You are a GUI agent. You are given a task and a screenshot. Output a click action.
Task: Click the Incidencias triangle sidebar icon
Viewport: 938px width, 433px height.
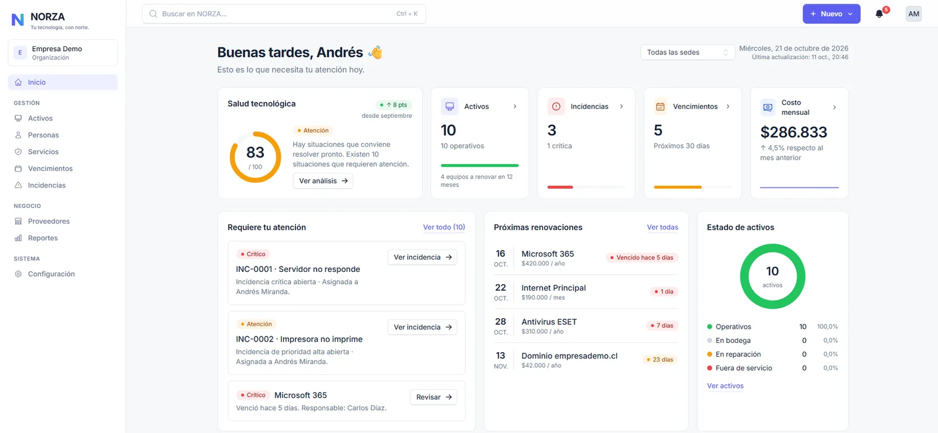click(x=18, y=185)
